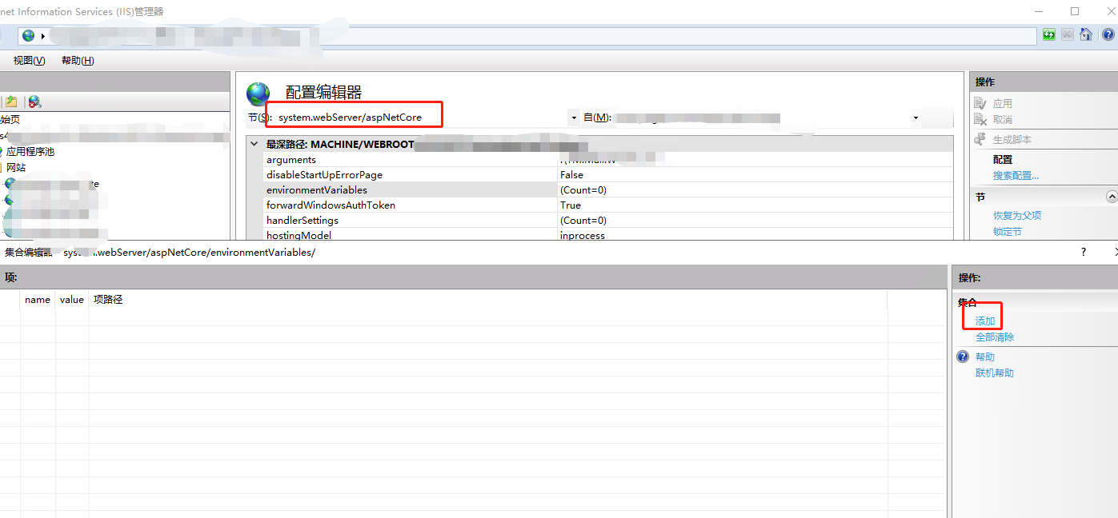Select the handlerSettings property row
Viewport: 1118px width, 518px height.
[608, 221]
